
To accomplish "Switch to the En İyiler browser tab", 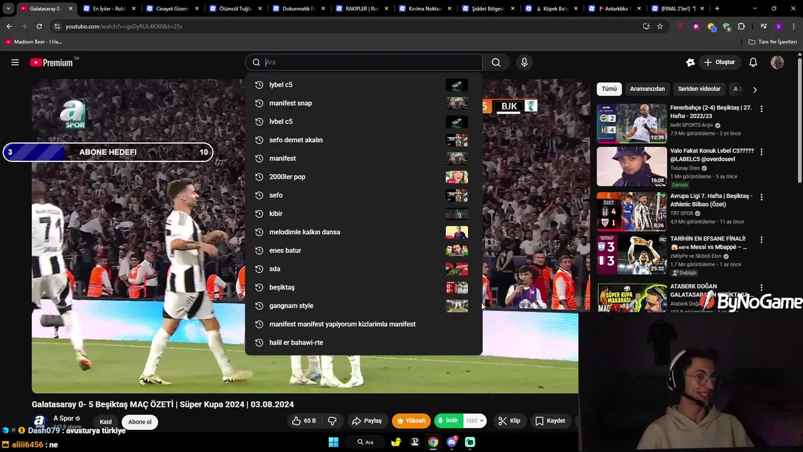I will tap(109, 9).
